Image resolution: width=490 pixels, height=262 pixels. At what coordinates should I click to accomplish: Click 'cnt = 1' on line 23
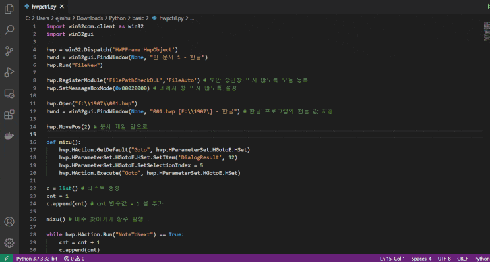pyautogui.click(x=57, y=196)
